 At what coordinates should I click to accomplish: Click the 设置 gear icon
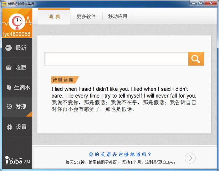click(10, 127)
